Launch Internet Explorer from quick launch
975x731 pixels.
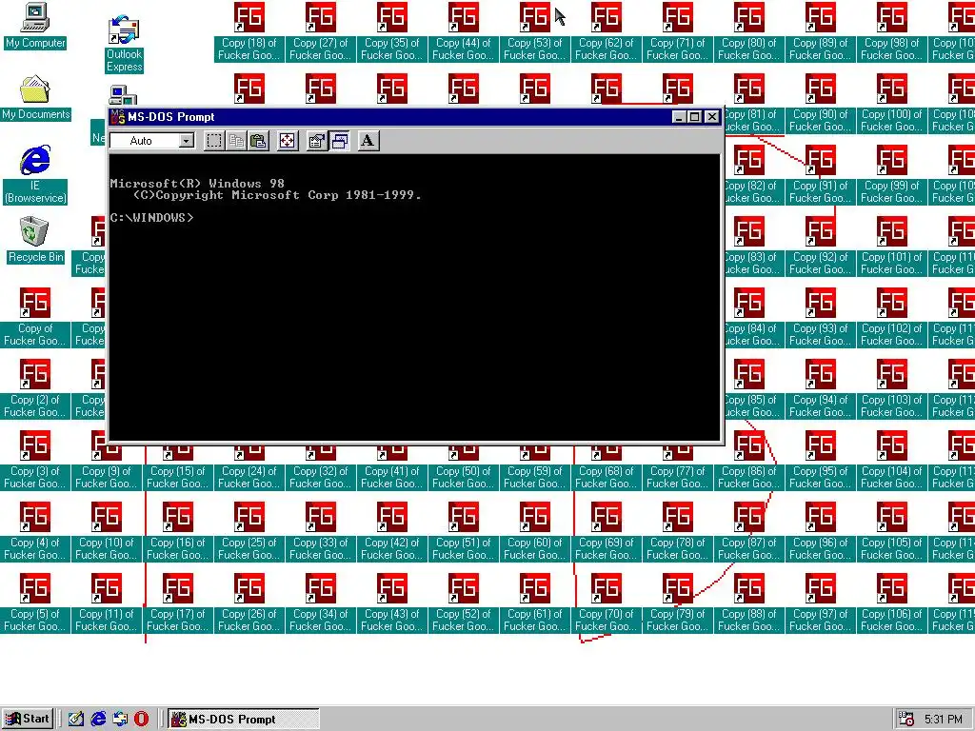pyautogui.click(x=98, y=720)
